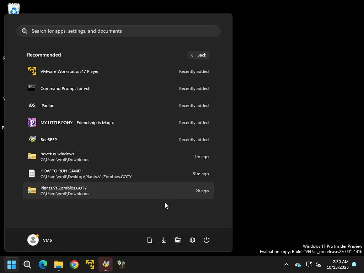Image resolution: width=364 pixels, height=273 pixels.
Task: Open Plants.Vs.Zombies.GOTY archive
Action: click(x=118, y=191)
